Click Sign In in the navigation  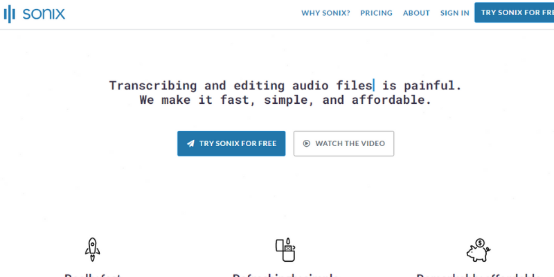point(455,13)
